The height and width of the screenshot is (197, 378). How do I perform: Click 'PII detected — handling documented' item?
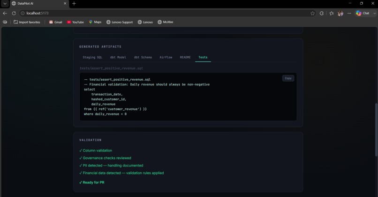111,166
